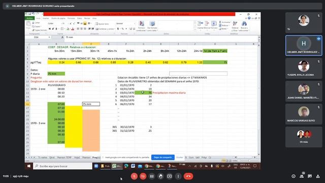Raise hand in the Meet controls
Viewport: 325px width, 183px height.
(x=160, y=176)
